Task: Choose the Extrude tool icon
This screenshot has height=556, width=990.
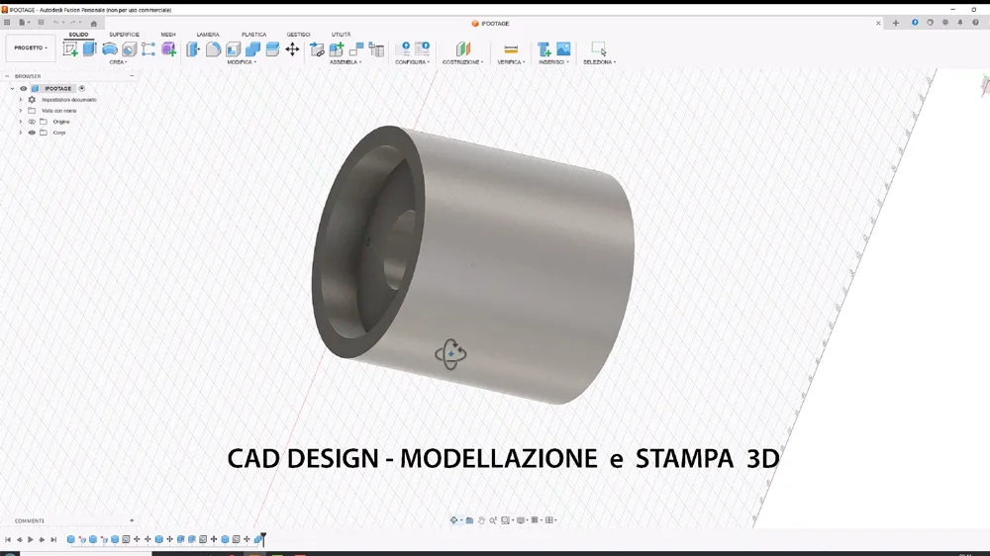Action: pos(90,48)
